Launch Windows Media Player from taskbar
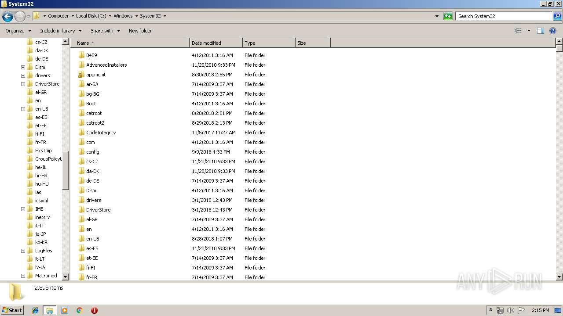563x316 pixels. point(65,310)
